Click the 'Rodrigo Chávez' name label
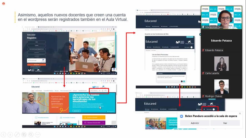Screen dimensions: 246x138 214,96
